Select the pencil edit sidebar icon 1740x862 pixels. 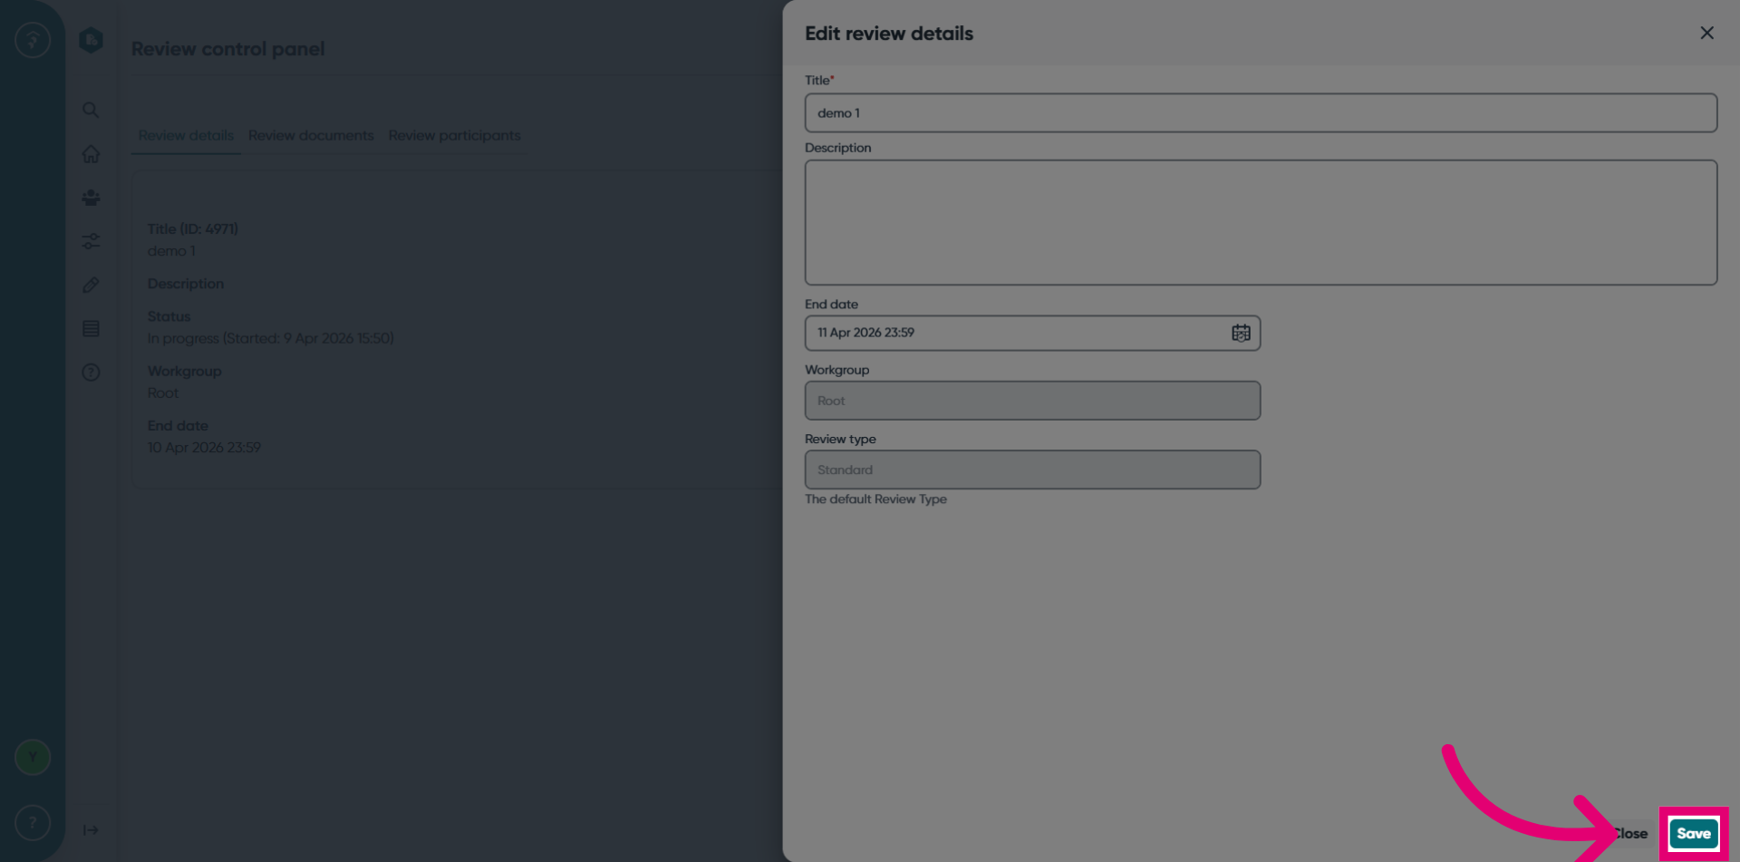click(91, 285)
